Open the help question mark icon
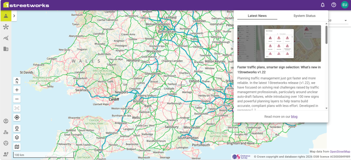Screen dimensions: 351x160 point(333,5)
